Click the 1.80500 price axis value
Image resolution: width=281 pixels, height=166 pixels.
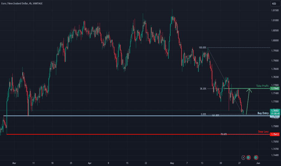pos(275,30)
